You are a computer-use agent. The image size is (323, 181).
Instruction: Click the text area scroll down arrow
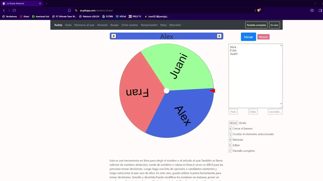281,104
